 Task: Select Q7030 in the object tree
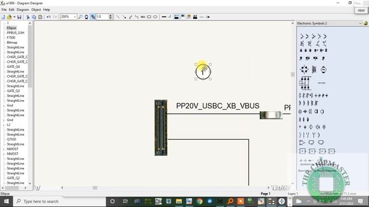coord(12,139)
